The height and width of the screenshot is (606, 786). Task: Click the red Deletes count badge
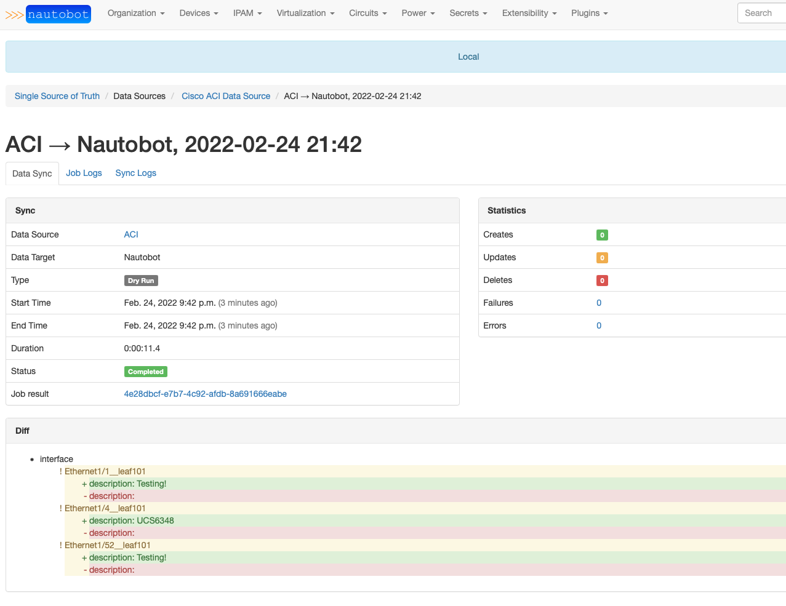click(x=602, y=281)
